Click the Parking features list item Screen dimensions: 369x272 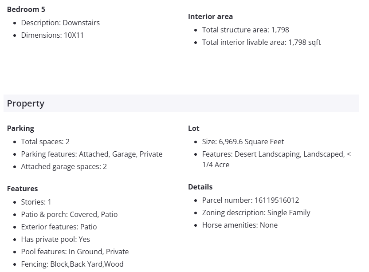coord(91,154)
